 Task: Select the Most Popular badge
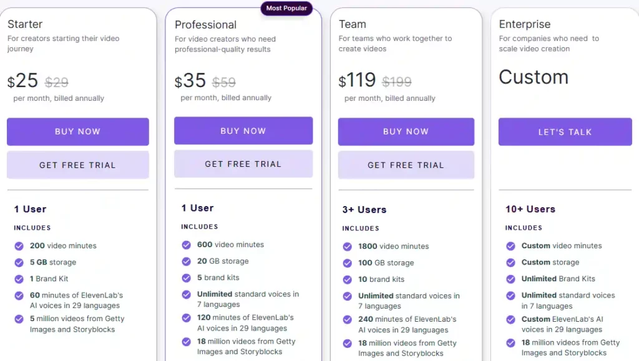pyautogui.click(x=286, y=8)
